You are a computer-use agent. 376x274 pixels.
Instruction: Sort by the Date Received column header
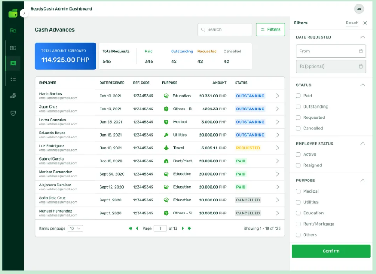tap(112, 83)
